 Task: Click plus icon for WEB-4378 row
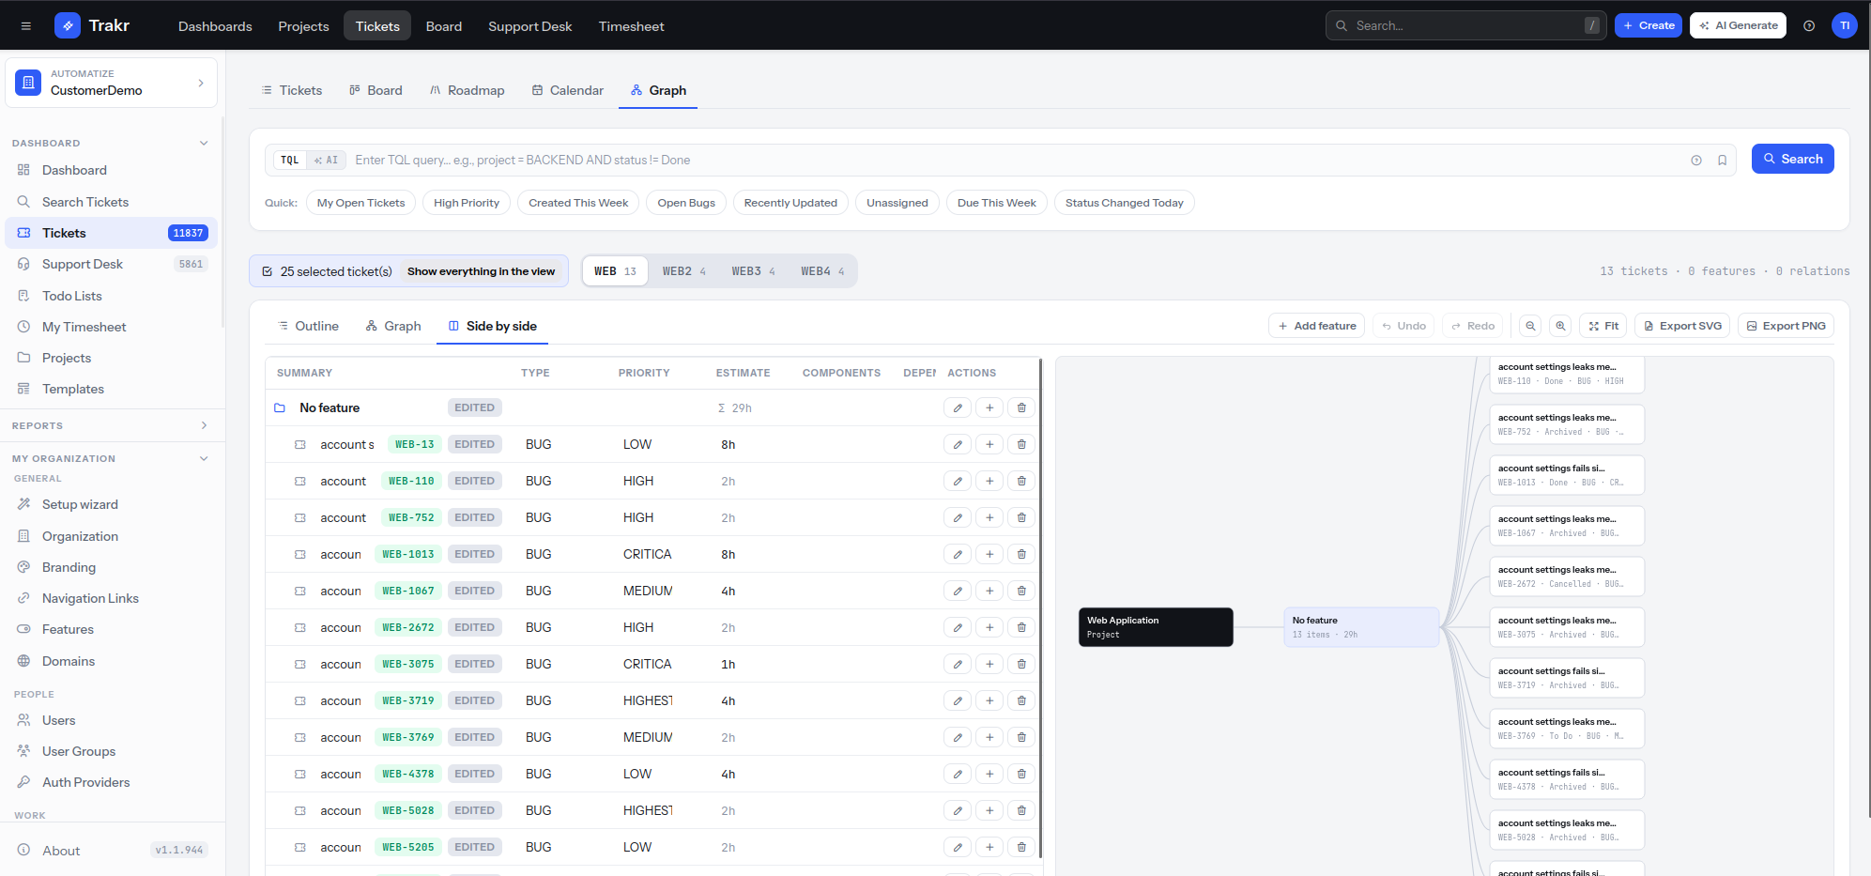pyautogui.click(x=989, y=774)
